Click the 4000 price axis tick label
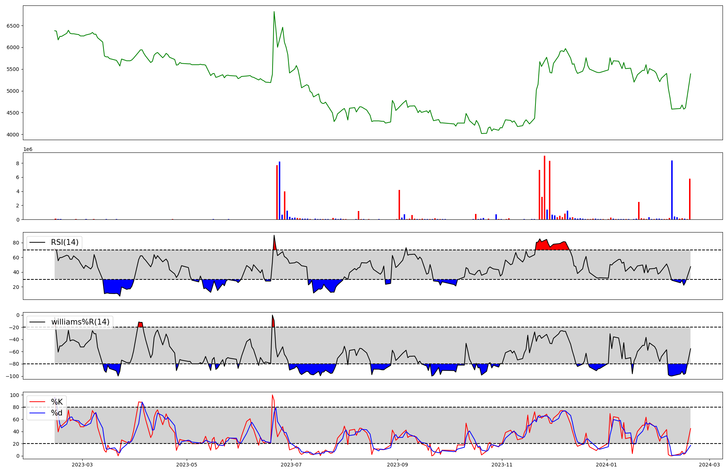Screen dimensions: 728x473 click(x=13, y=135)
